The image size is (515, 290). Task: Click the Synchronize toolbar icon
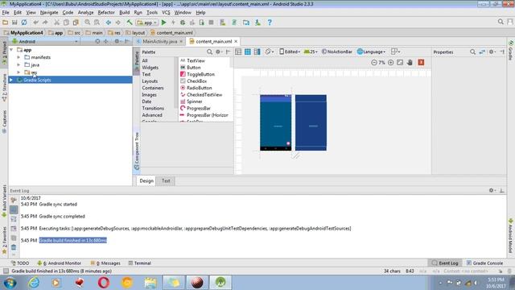(24, 23)
